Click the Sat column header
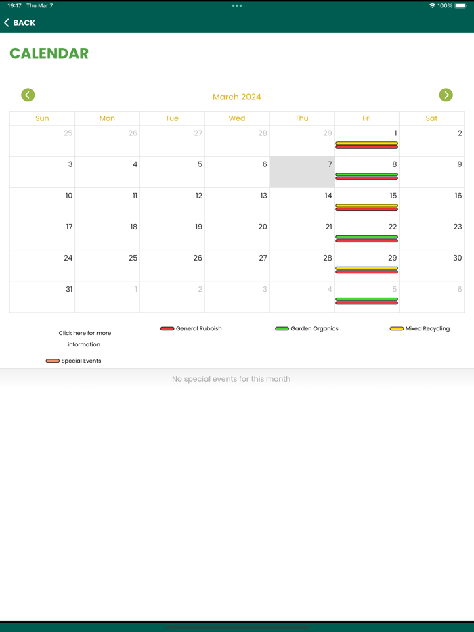Screen dimensions: 474x632 (431, 118)
